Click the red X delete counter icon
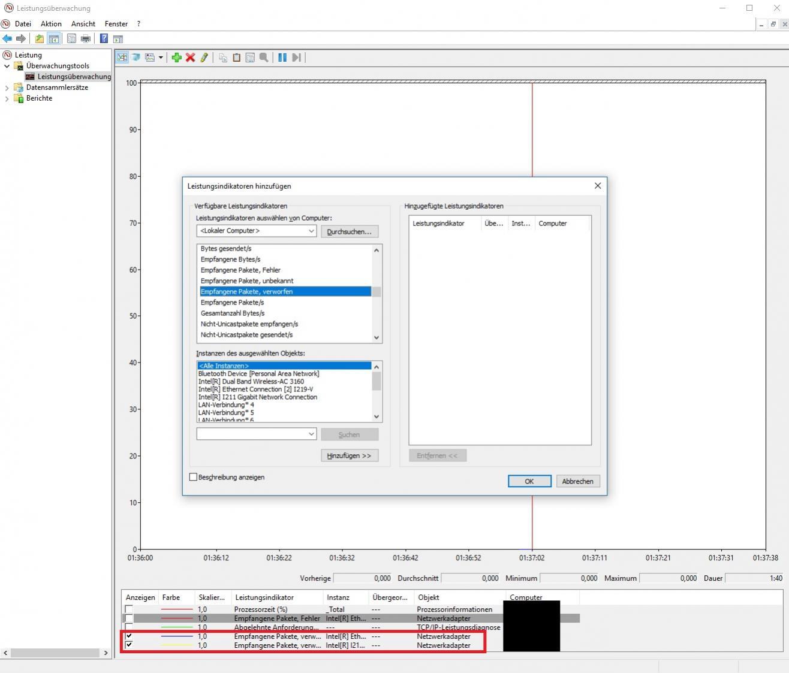 tap(190, 58)
